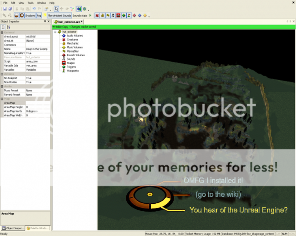Screen dimensions: 296x236
Task: Collapse the hut_exterior tree root
Action: point(55,32)
